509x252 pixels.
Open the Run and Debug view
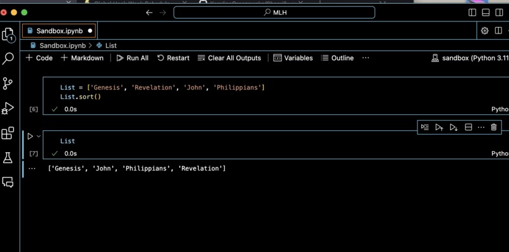pyautogui.click(x=8, y=109)
